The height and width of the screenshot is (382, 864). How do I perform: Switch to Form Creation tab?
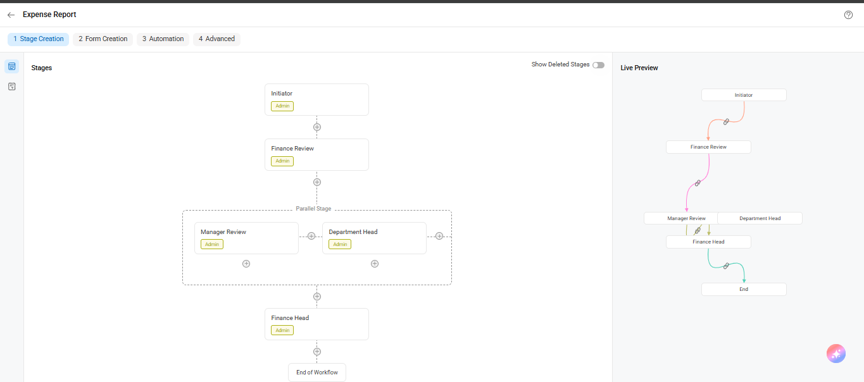point(103,39)
